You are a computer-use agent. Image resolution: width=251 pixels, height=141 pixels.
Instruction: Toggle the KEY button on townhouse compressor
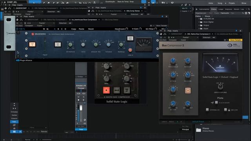click(58, 44)
